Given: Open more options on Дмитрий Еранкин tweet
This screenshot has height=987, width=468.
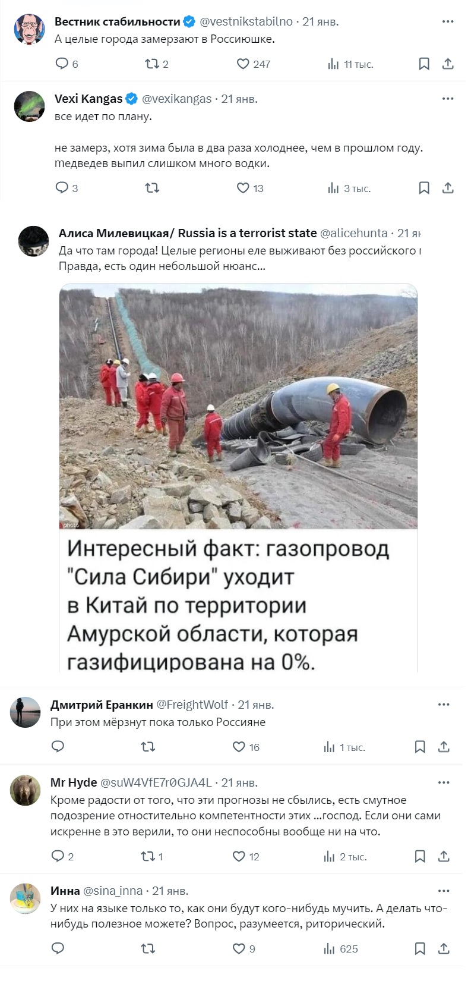Looking at the screenshot, I should 444,704.
